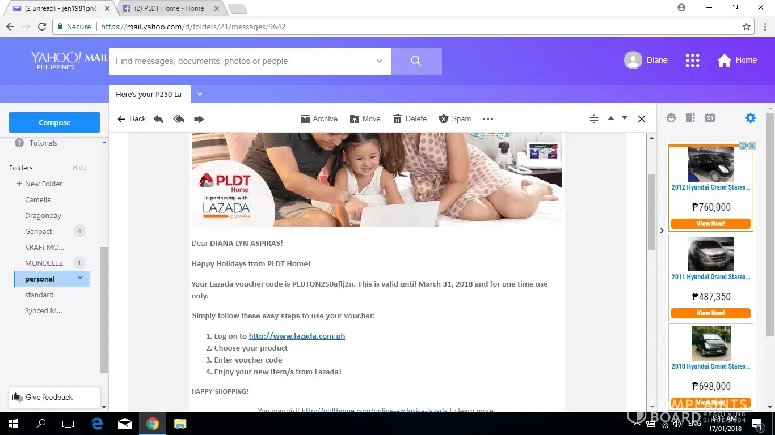Hide the Folders list
775x435 pixels.
point(79,168)
